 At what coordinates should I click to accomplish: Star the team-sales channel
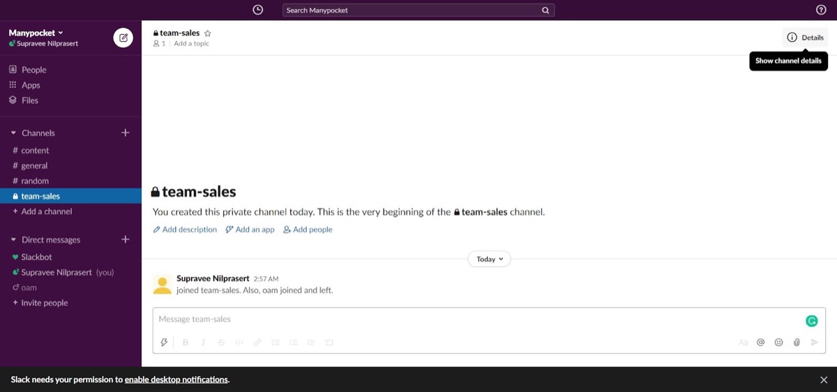point(207,33)
